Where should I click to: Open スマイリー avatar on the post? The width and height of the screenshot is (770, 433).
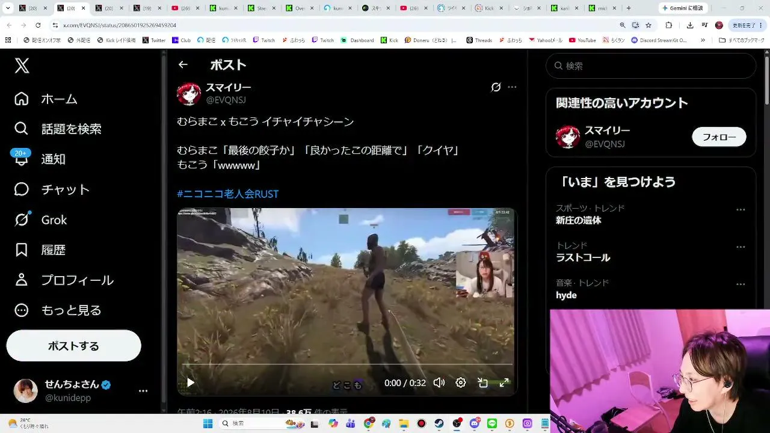click(189, 94)
